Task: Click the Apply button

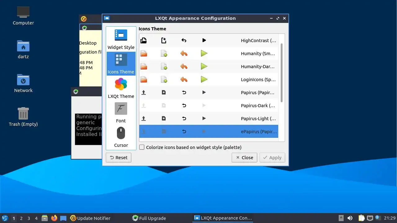Action: coord(272,158)
